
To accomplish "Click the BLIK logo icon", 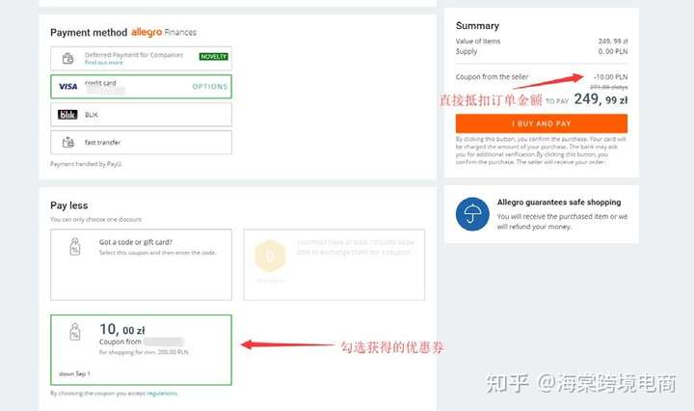I will click(67, 115).
